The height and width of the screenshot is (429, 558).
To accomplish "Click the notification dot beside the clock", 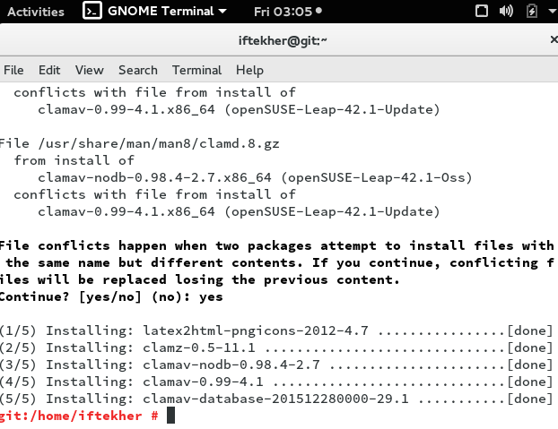I will [x=318, y=11].
